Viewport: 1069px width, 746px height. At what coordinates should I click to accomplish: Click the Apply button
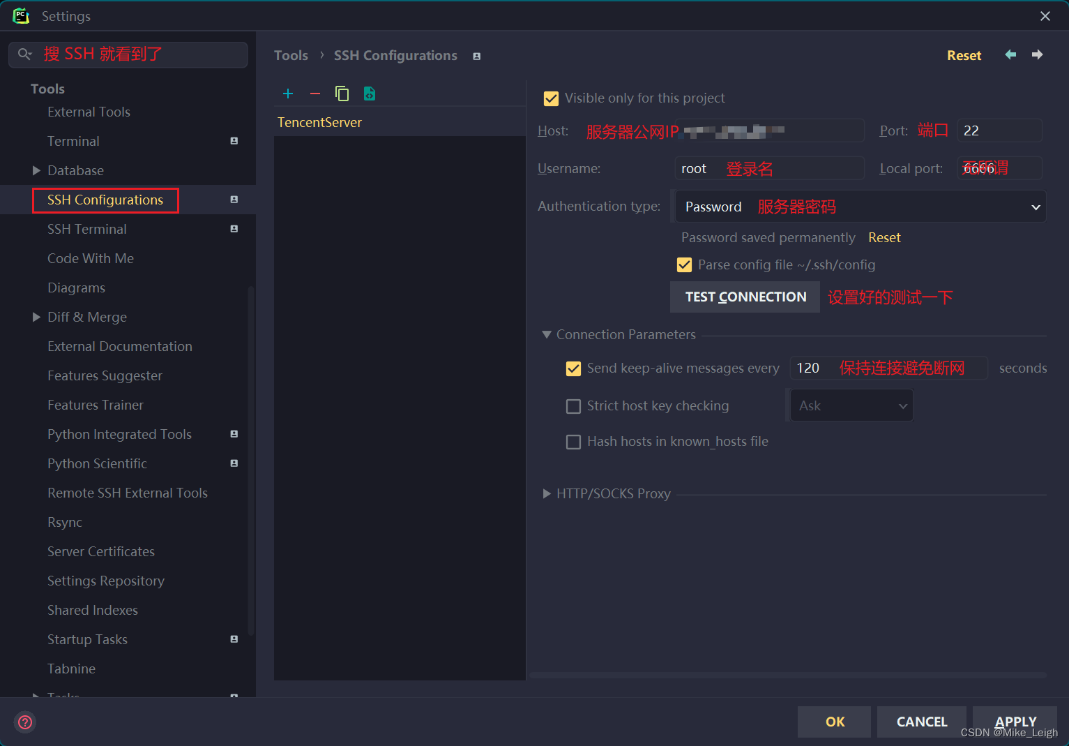click(x=1015, y=722)
